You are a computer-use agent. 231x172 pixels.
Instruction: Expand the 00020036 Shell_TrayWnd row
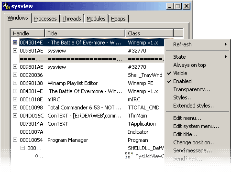[15, 75]
